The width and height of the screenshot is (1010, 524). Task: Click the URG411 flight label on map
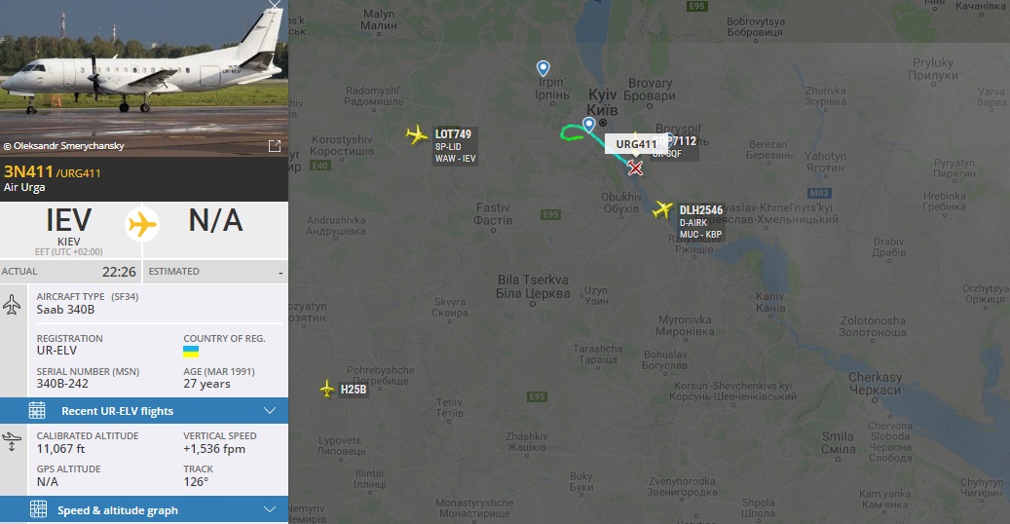636,144
